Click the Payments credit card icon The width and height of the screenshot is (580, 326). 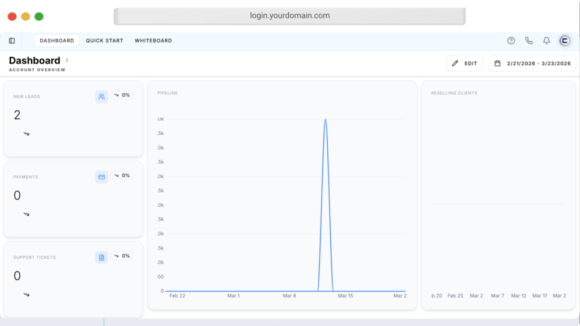[101, 177]
